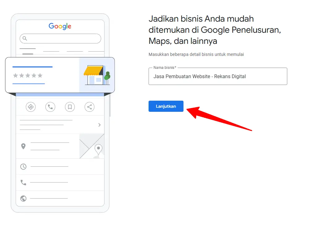
Task: Click the Lanjutkan button
Action: [166, 106]
